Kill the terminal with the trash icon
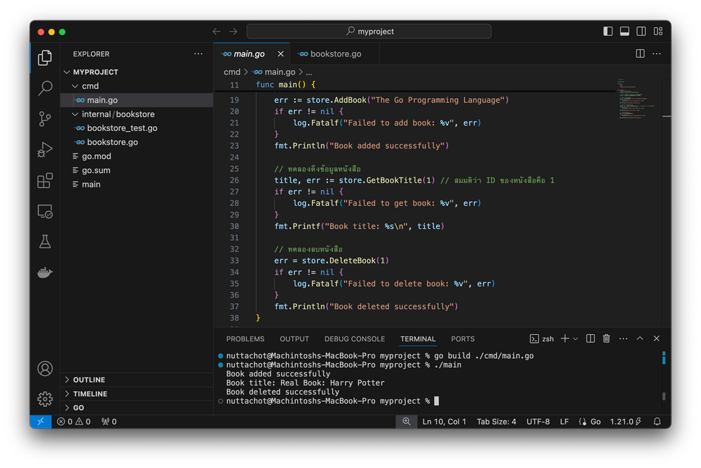The image size is (701, 468). (606, 338)
